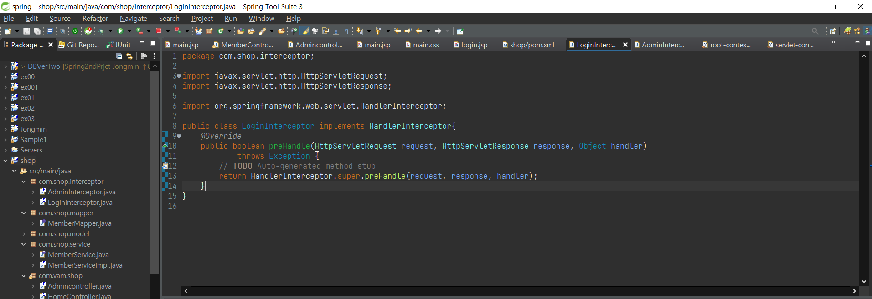Open the Run dropdown arrow
The image size is (872, 299).
129,31
